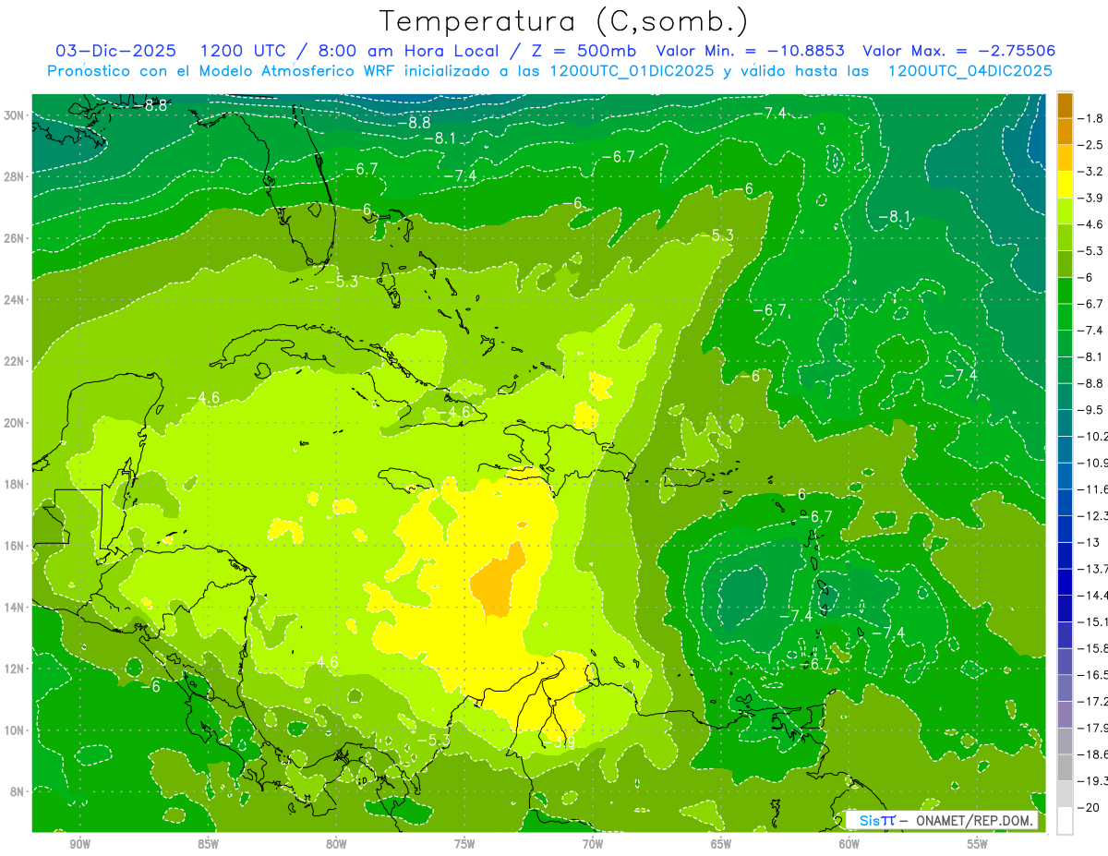Screen dimensions: 1108x856
Task: Click the colorbar label "-15.1"
Action: (x=1094, y=622)
